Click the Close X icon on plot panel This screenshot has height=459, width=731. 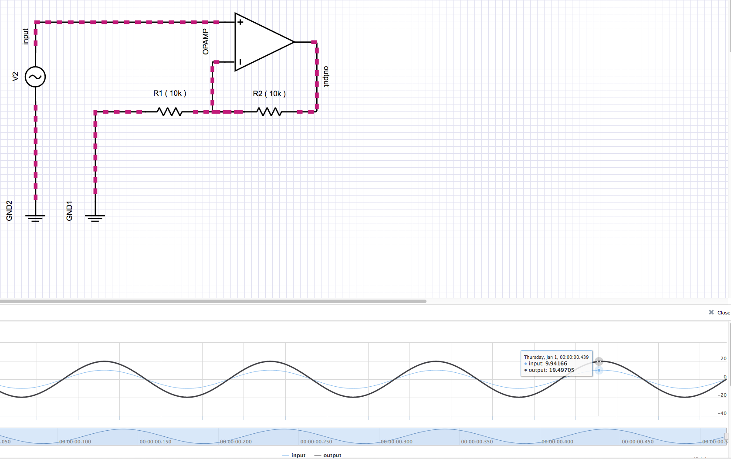pos(711,312)
